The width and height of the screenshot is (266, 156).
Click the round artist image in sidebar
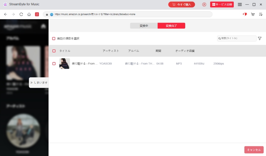pos(23,130)
